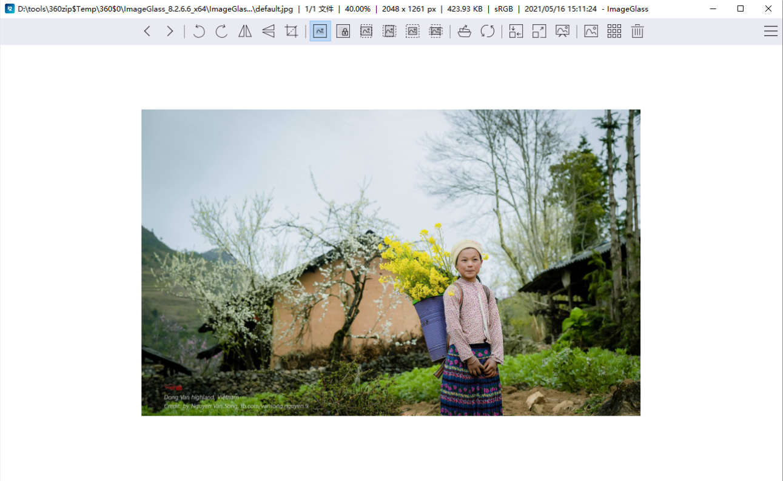Delete image with trash can icon
Image resolution: width=783 pixels, height=481 pixels.
[637, 32]
